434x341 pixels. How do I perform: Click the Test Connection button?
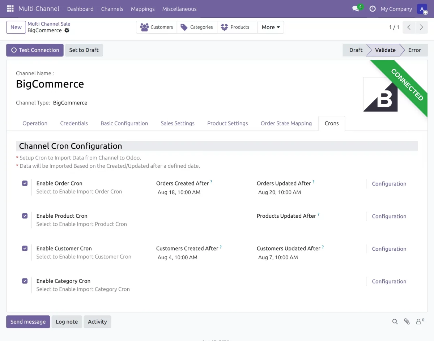click(35, 50)
